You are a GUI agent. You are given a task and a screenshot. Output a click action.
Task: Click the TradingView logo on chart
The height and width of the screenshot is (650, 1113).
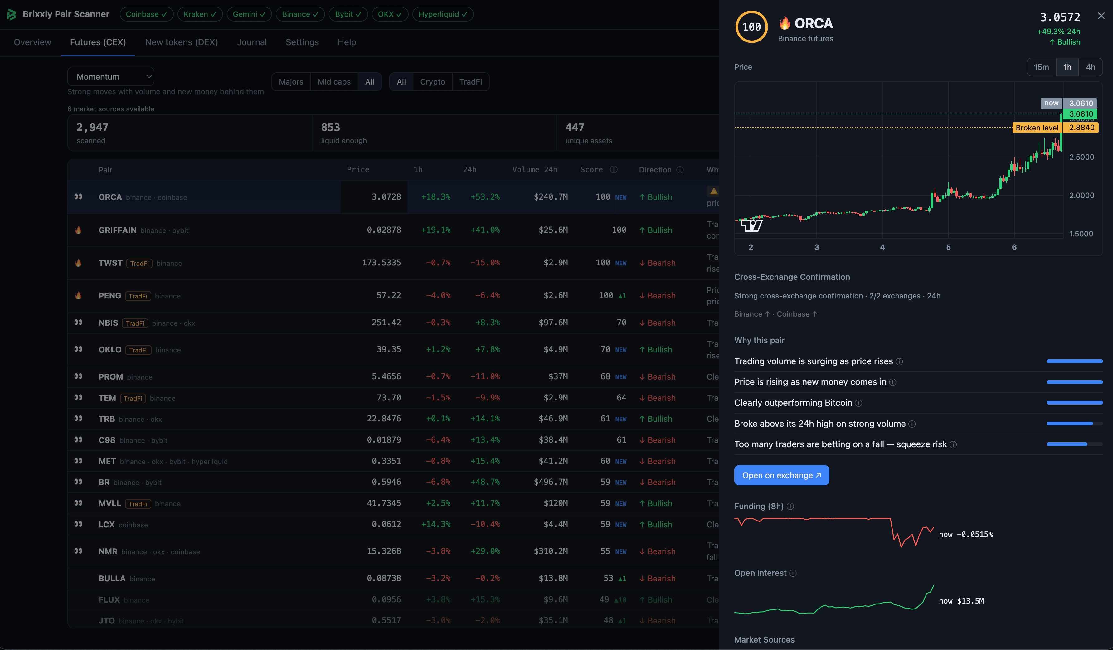751,226
